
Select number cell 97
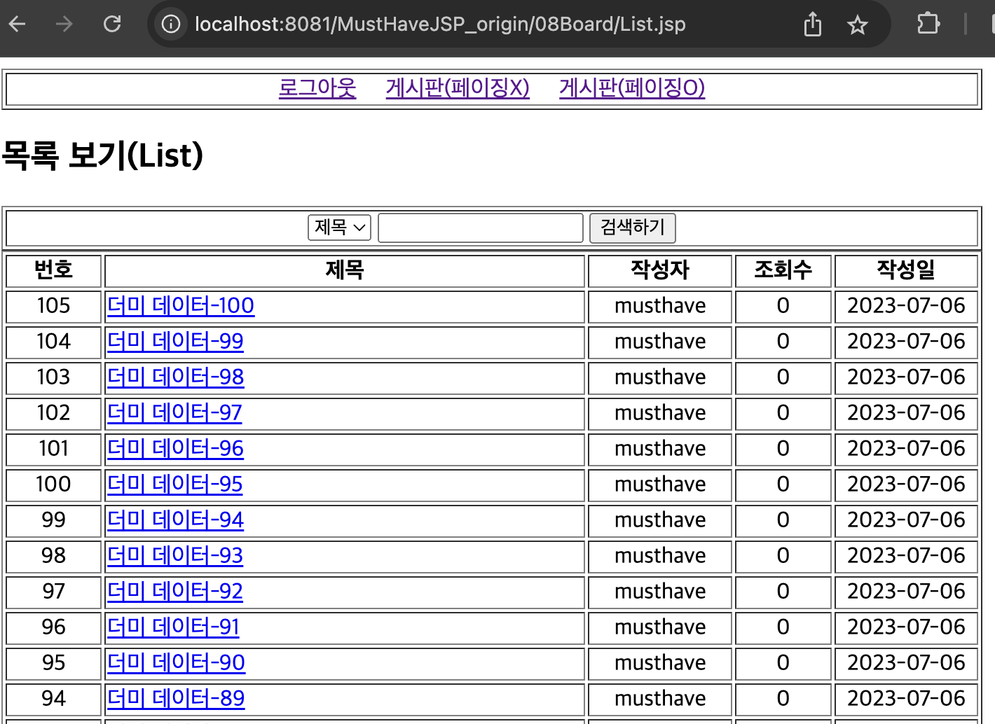tap(54, 592)
